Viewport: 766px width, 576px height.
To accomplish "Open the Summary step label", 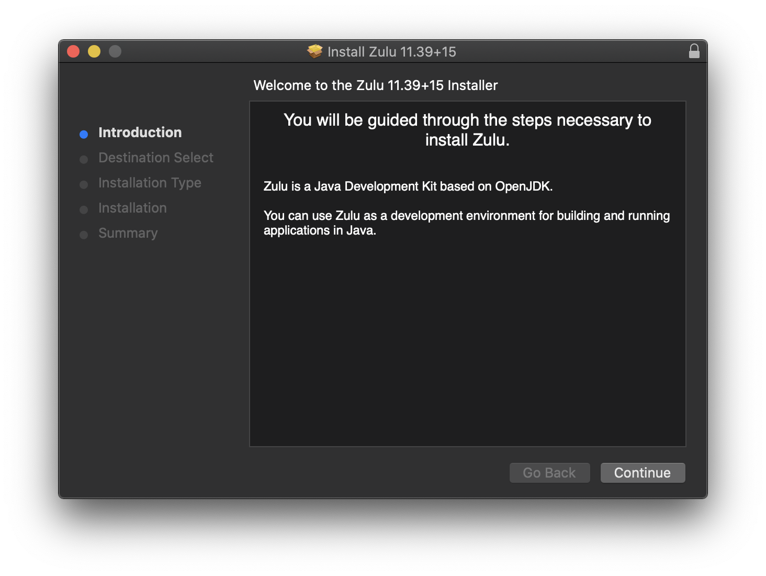I will [128, 233].
